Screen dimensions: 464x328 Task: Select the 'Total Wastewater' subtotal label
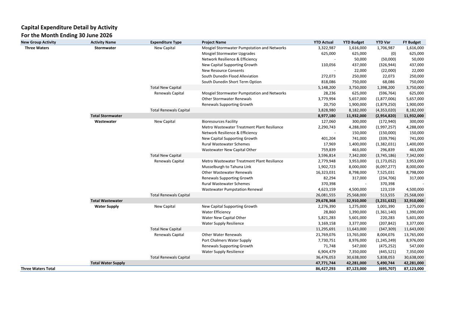106,201
